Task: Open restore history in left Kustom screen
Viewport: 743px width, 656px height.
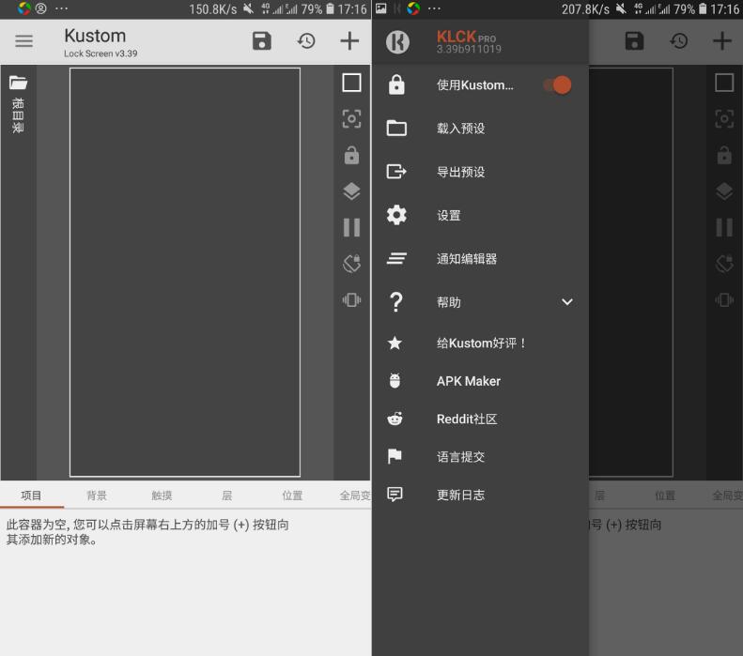Action: coord(306,41)
